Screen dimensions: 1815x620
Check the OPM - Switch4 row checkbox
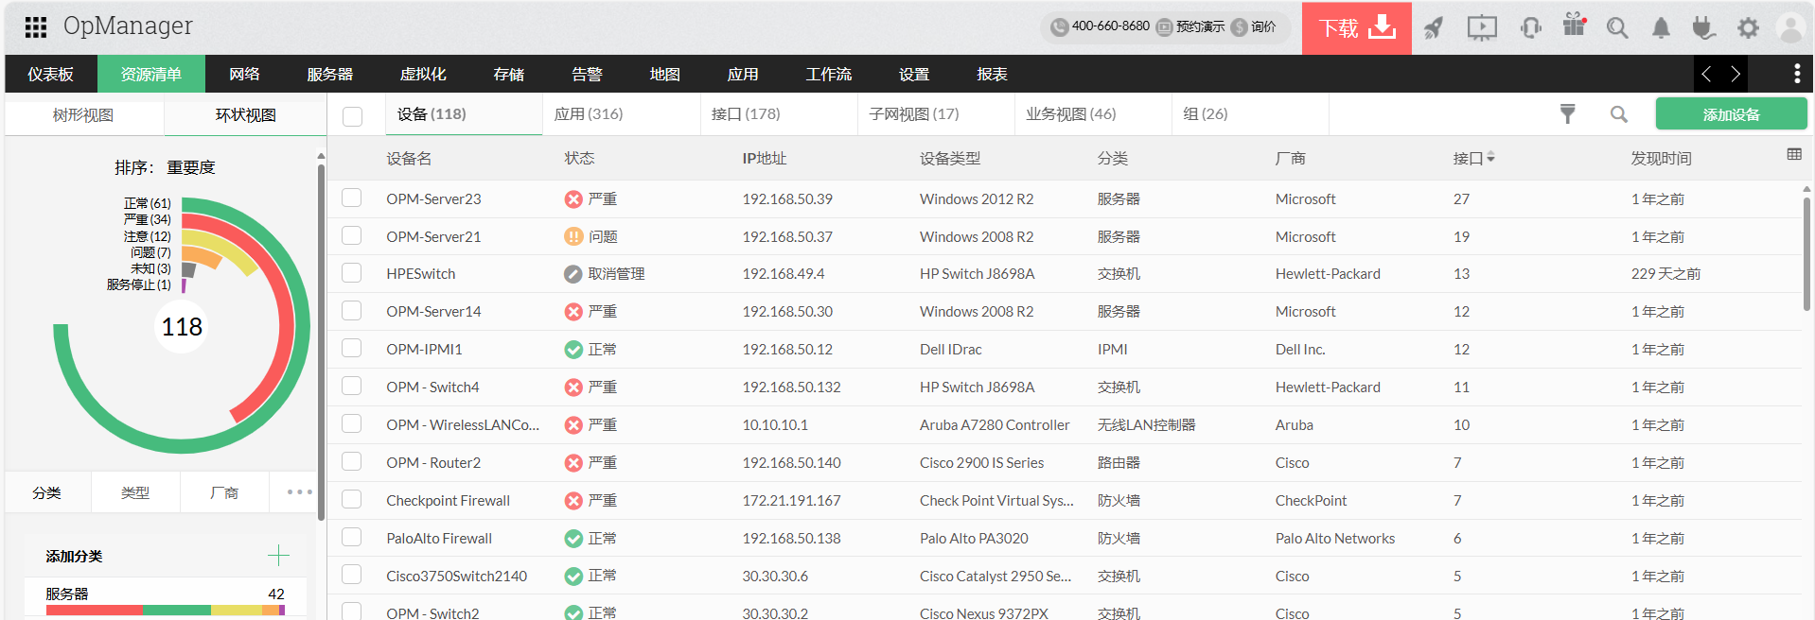coord(352,386)
